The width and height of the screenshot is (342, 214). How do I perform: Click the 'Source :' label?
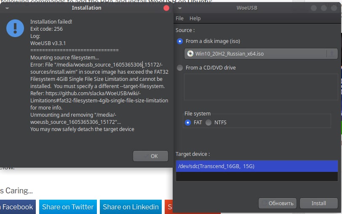[x=185, y=30]
